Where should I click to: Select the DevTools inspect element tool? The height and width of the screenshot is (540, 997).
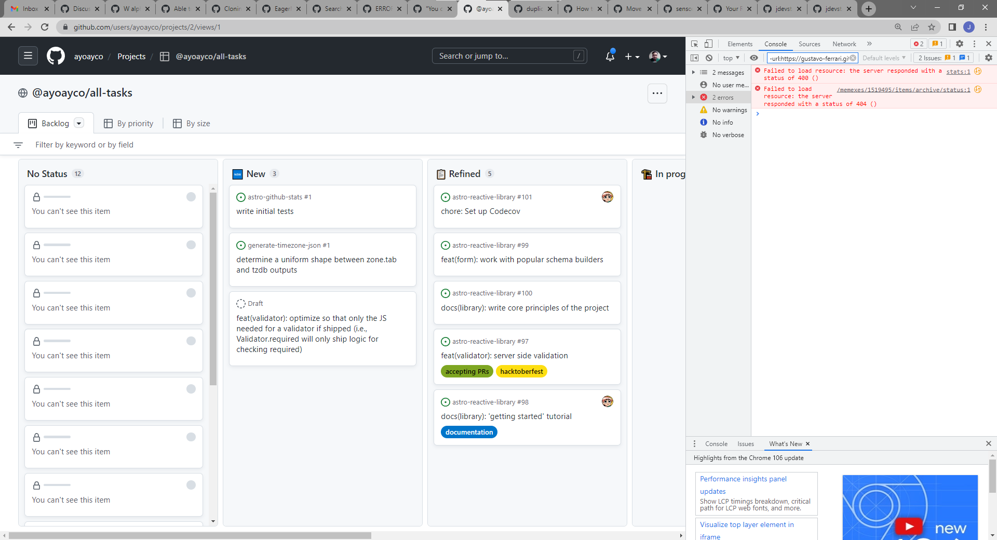(x=694, y=44)
